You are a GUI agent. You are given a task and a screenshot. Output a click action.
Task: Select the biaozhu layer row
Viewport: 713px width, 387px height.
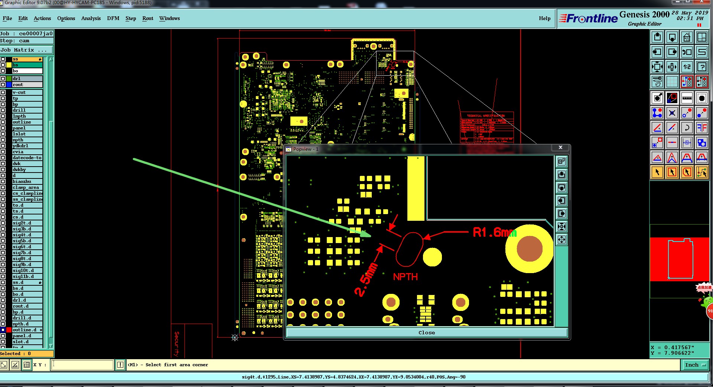[27, 181]
